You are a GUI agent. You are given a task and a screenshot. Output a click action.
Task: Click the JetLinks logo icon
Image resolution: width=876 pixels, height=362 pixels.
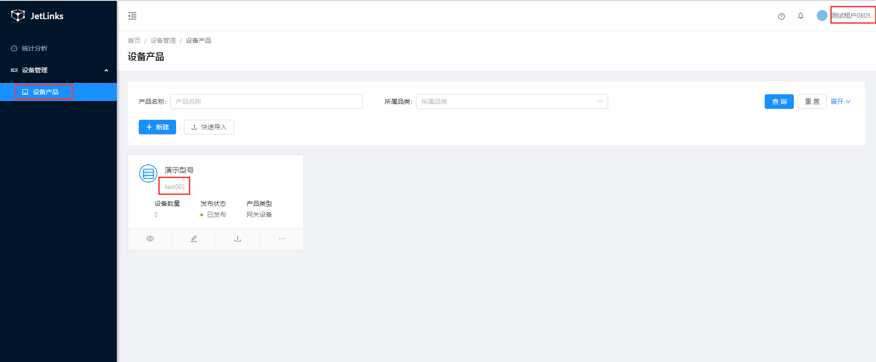[18, 15]
